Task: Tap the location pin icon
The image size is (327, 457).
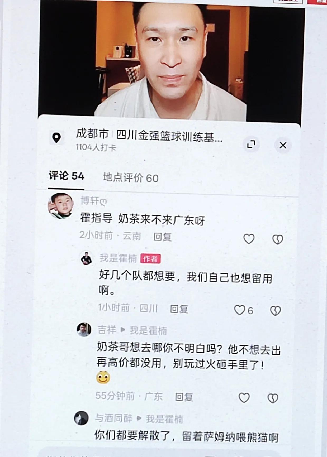Action: 56,138
